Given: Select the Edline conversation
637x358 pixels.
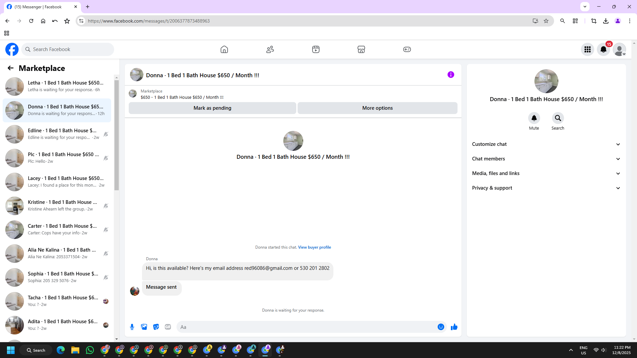Looking at the screenshot, I should (x=57, y=134).
